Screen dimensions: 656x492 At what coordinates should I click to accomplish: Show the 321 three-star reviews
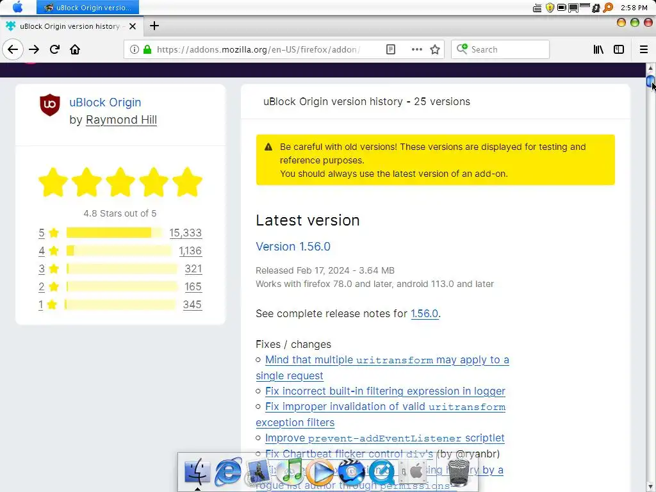(193, 268)
